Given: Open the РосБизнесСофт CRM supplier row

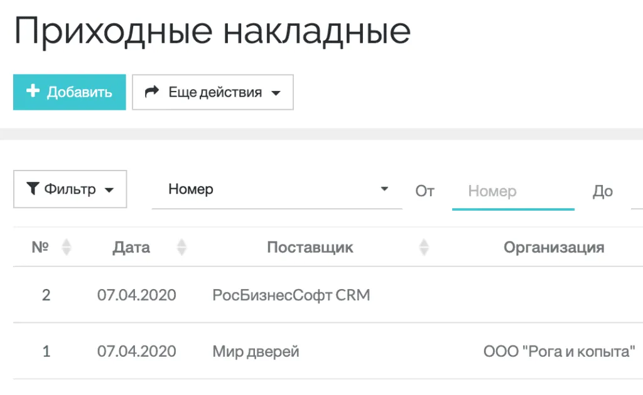Looking at the screenshot, I should click(291, 295).
